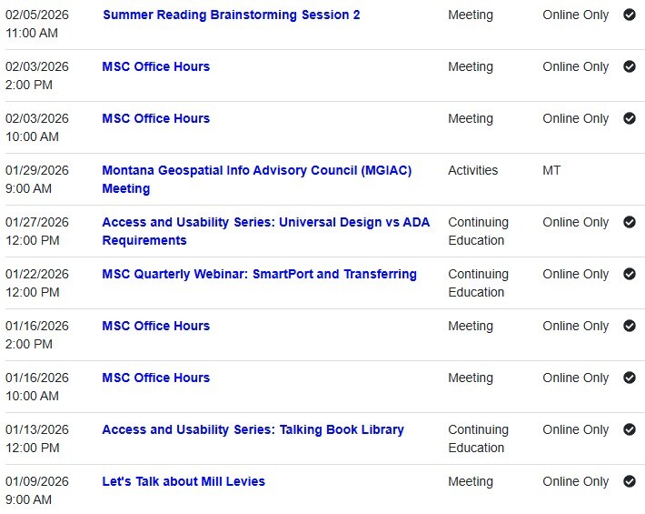This screenshot has width=645, height=514.
Task: Open Universal Design vs ADA Requirements event
Action: (x=265, y=222)
